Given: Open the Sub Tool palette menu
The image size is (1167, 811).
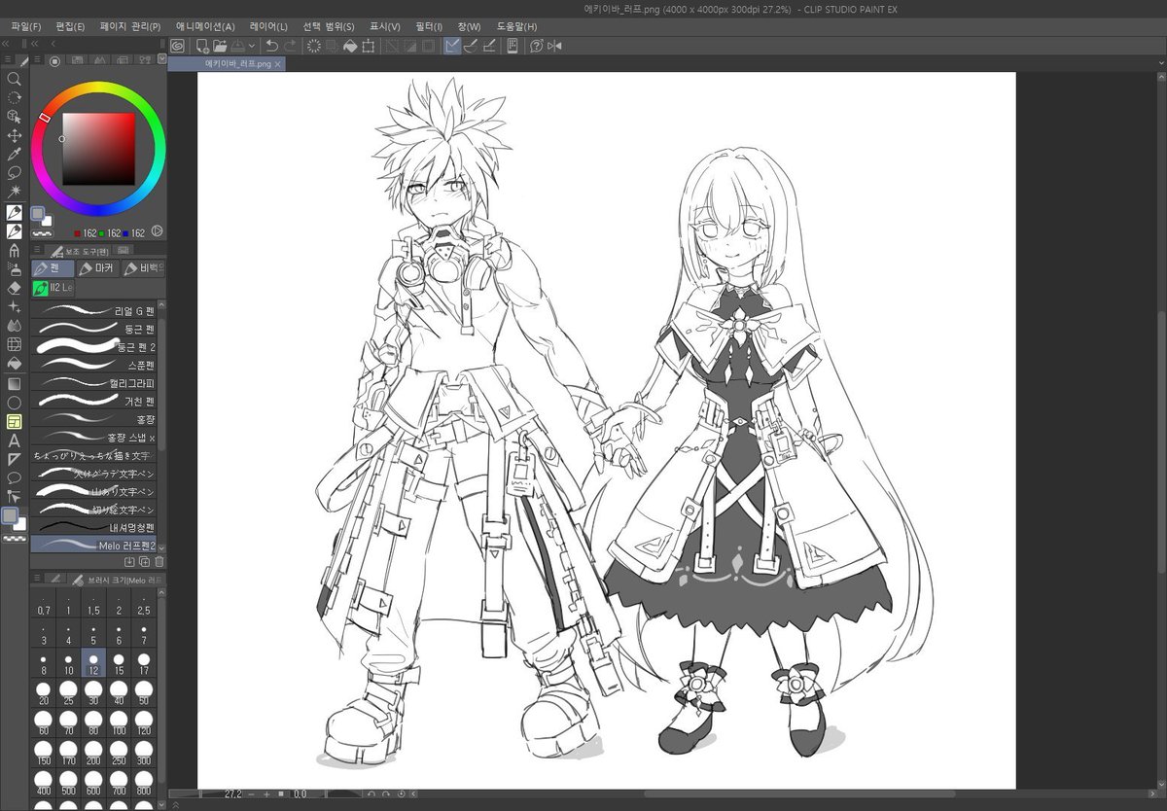Looking at the screenshot, I should click(37, 251).
